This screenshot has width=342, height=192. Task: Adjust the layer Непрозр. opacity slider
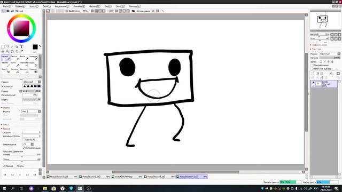coord(330,58)
